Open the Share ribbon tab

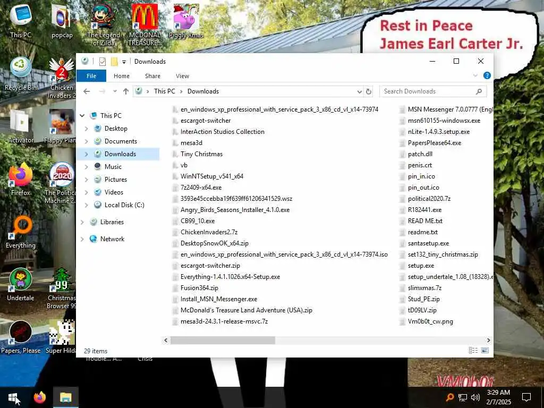[x=152, y=76]
